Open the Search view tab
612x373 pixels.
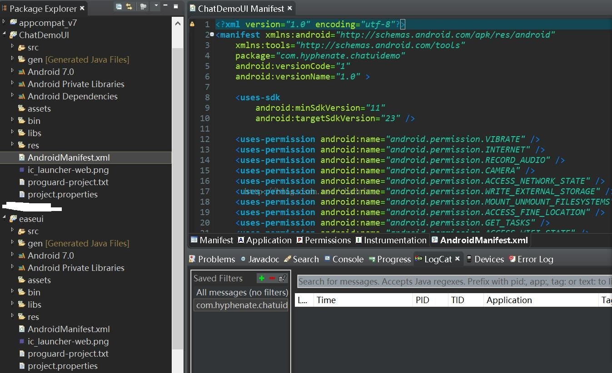tap(301, 259)
